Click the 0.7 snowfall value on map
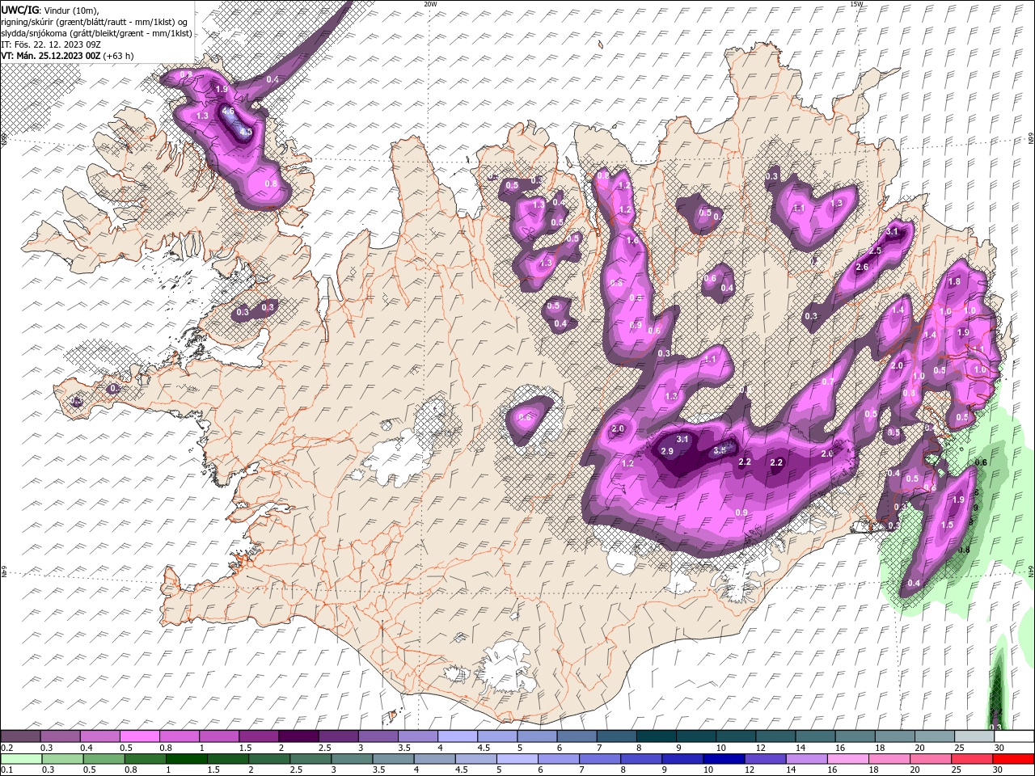Viewport: 1035px width, 776px height. click(x=827, y=381)
